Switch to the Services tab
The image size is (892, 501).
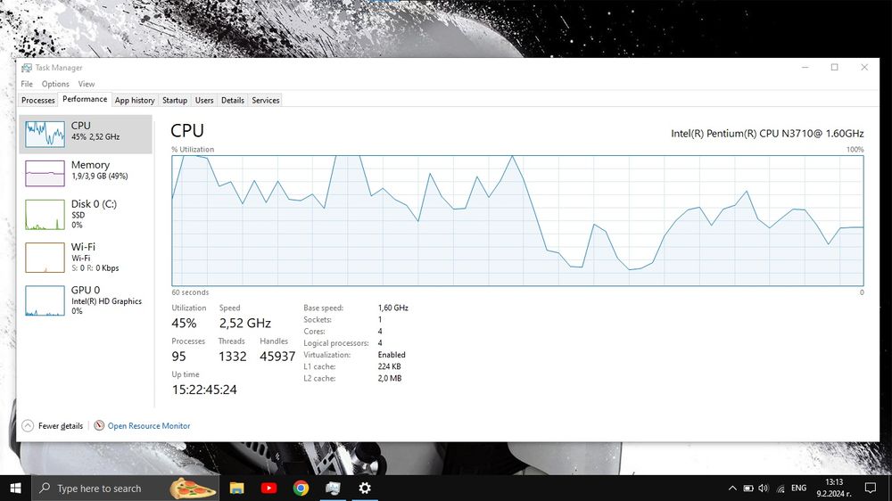(266, 100)
